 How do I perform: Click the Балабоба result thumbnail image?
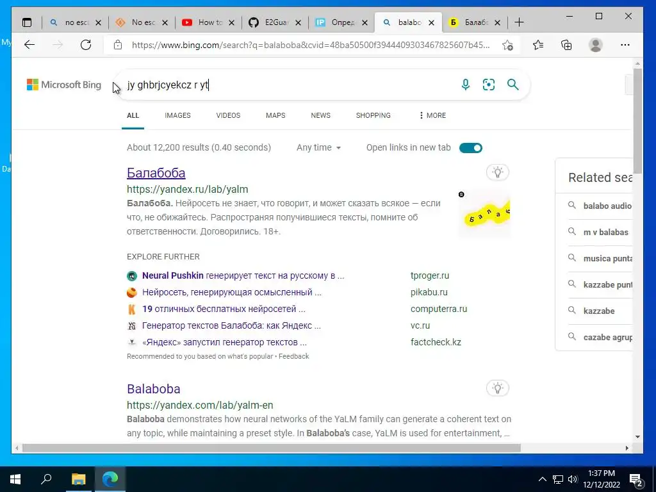484,213
